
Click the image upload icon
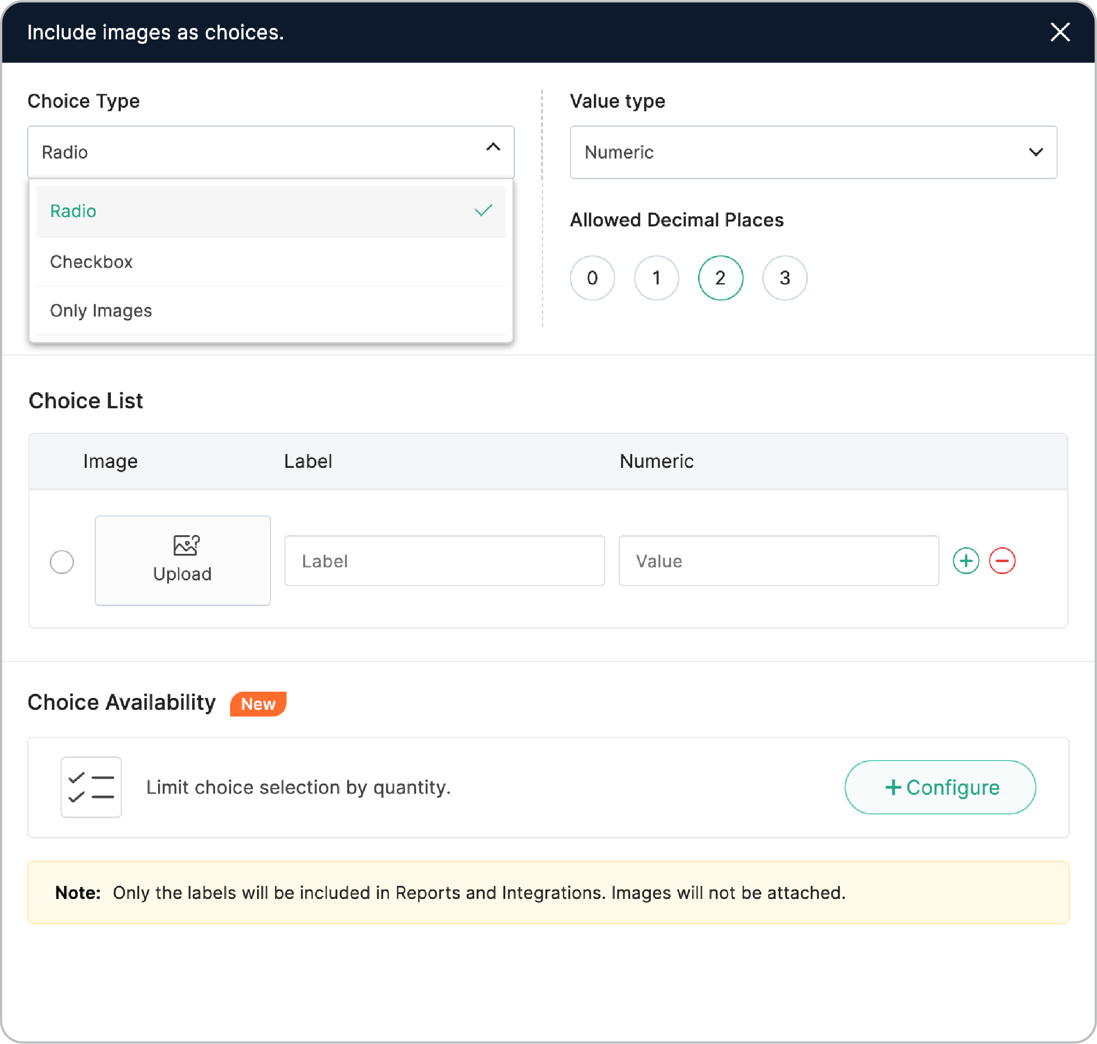tap(186, 545)
